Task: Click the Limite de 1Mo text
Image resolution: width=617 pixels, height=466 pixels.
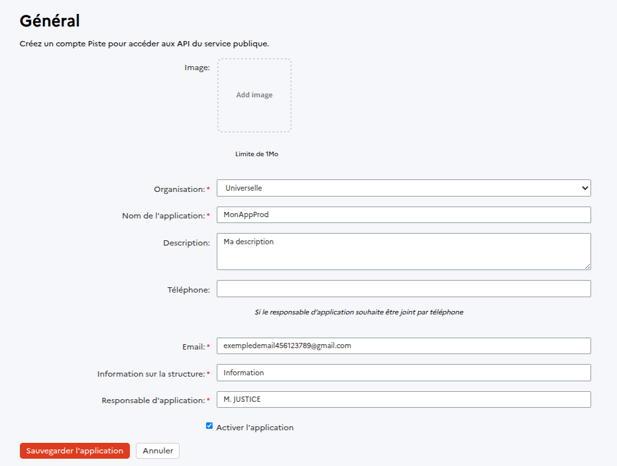Action: pyautogui.click(x=256, y=154)
